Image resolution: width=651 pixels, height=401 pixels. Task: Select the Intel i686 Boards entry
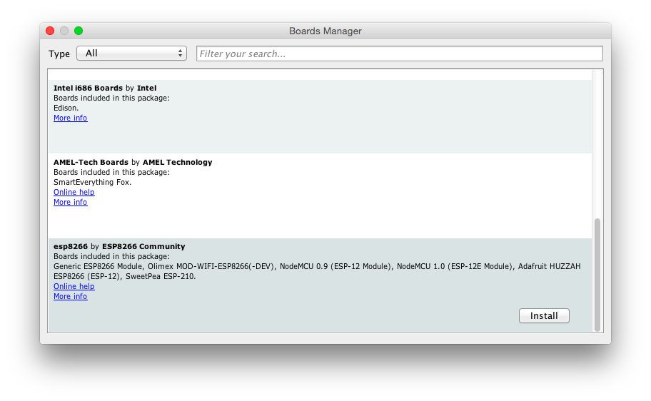pos(321,136)
